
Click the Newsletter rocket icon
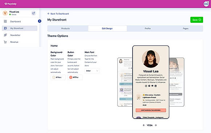point(5,35)
